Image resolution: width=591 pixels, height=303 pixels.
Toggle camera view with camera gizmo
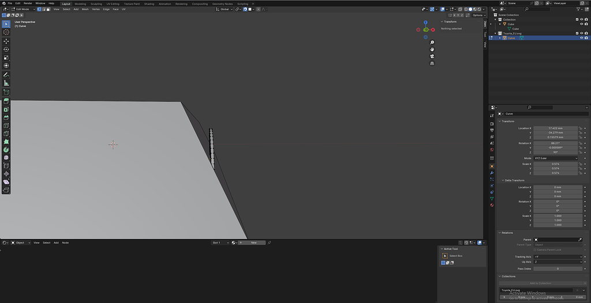[432, 56]
